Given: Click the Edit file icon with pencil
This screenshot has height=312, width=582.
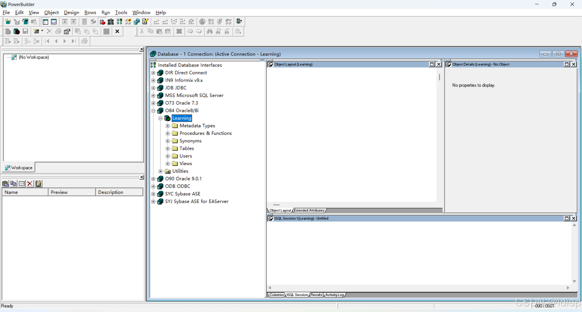Looking at the screenshot, I should click(x=145, y=22).
